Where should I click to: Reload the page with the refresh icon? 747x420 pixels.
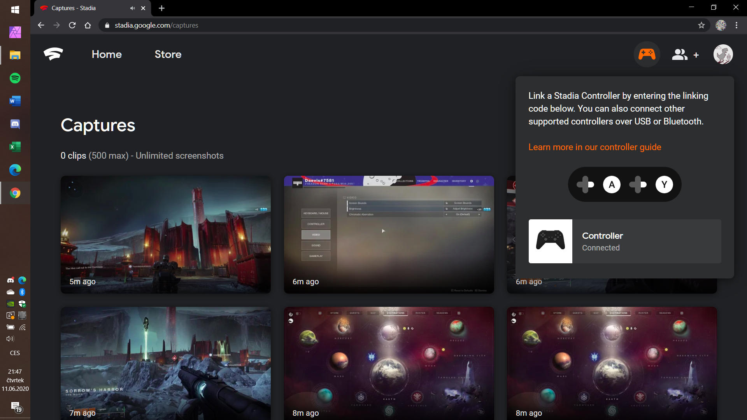pos(72,25)
